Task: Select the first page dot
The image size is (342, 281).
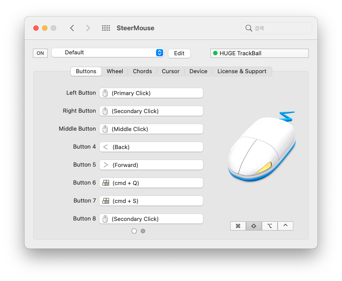Action: pos(134,231)
